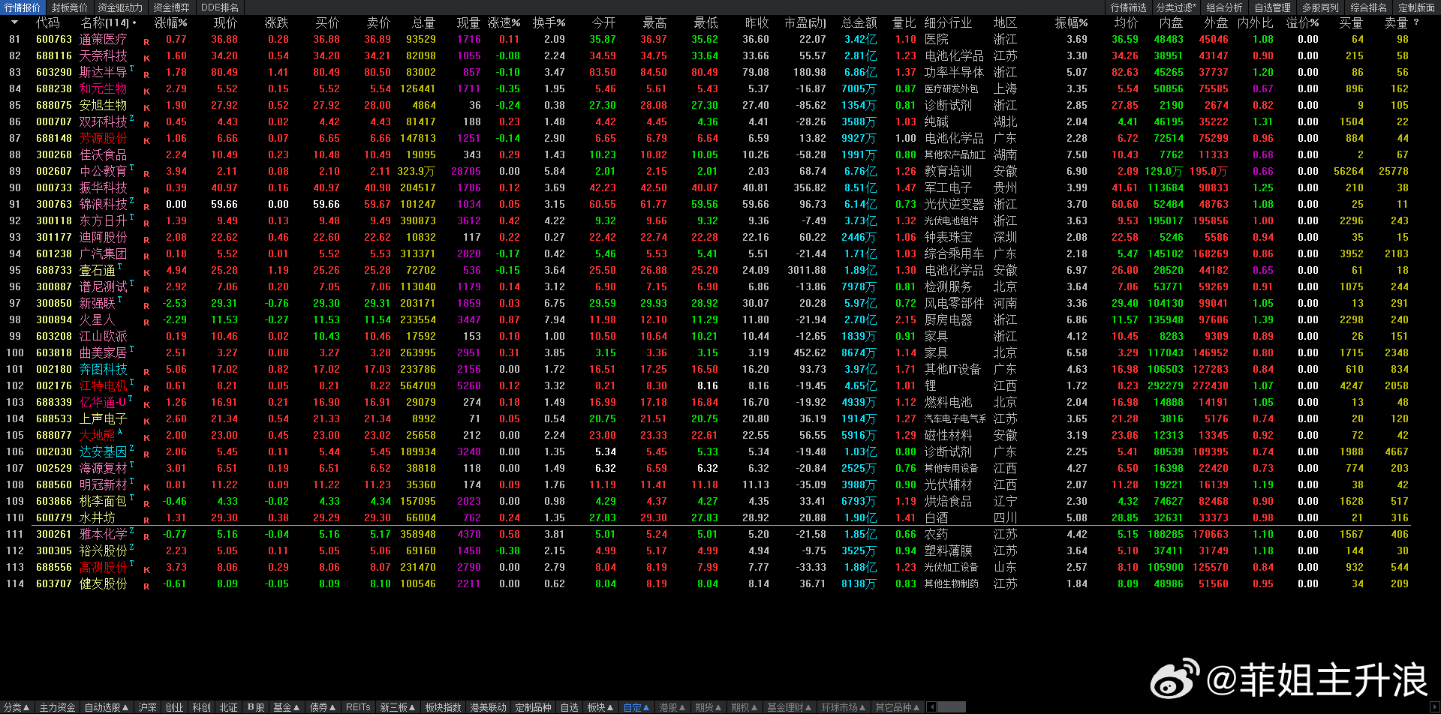Expand the 基金 bottom menu
The height and width of the screenshot is (714, 1441).
pyautogui.click(x=287, y=707)
